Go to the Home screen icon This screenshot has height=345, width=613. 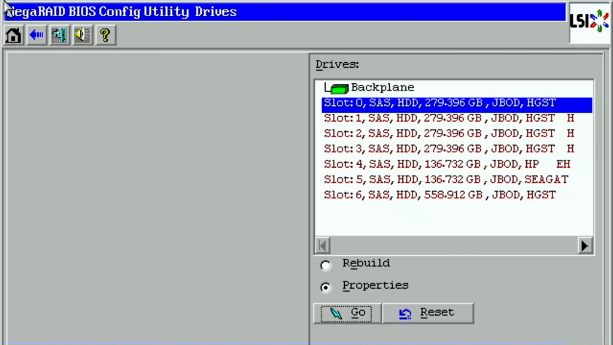(x=13, y=35)
